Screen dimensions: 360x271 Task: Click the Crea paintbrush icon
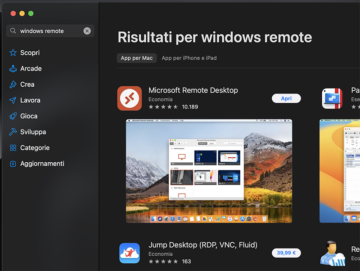pos(13,84)
